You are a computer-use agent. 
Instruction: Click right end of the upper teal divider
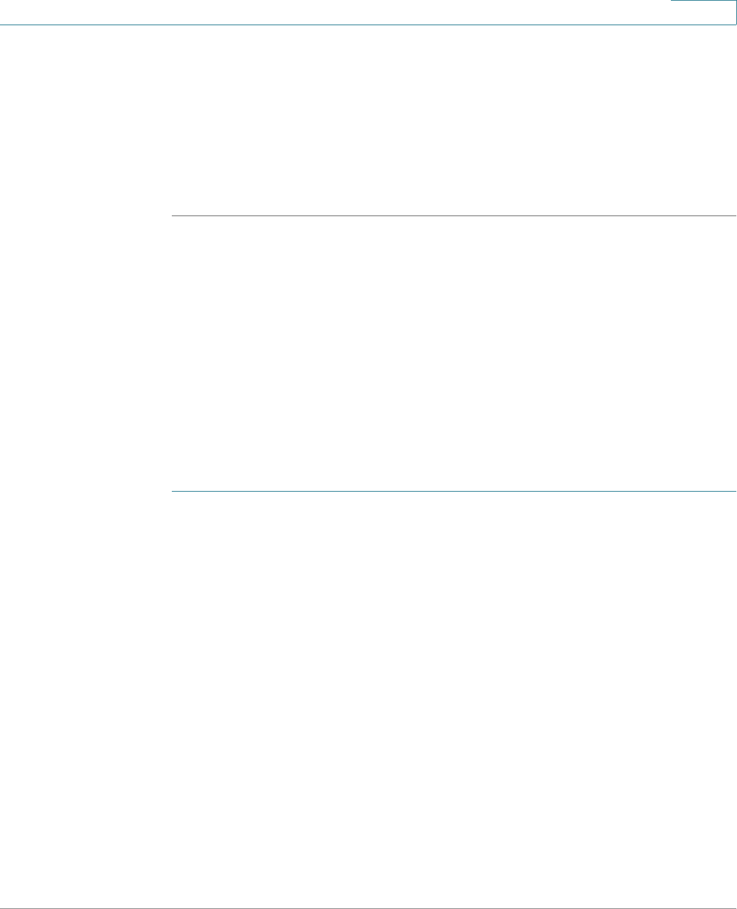[x=734, y=215]
